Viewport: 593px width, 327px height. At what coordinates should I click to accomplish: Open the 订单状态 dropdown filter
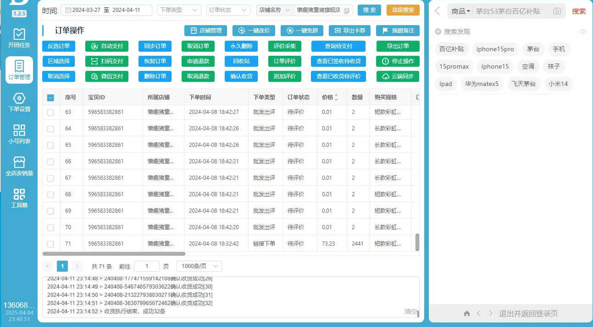(x=228, y=10)
